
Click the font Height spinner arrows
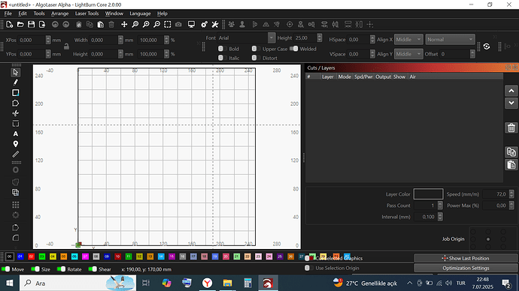point(320,37)
